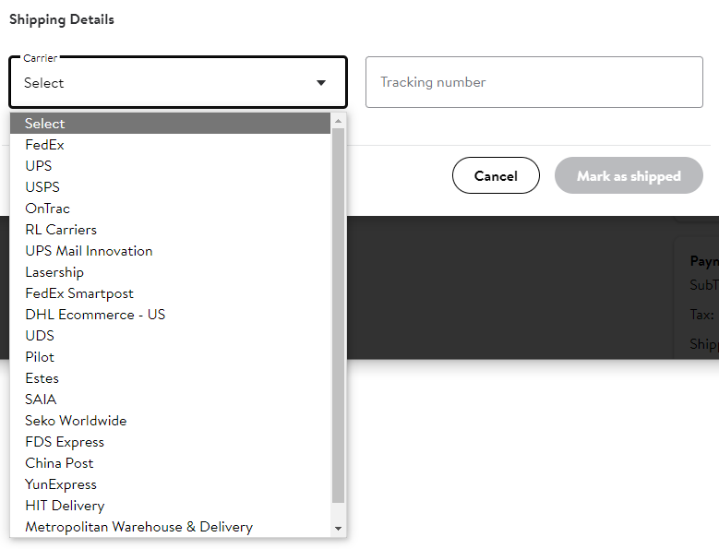This screenshot has height=549, width=719.
Task: Click the Carrier dropdown arrow
Action: (x=321, y=83)
